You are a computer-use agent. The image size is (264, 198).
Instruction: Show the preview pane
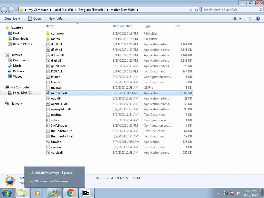[249, 19]
